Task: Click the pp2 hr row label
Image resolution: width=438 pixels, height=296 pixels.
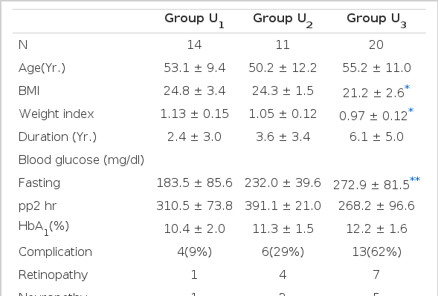Action: click(x=37, y=206)
